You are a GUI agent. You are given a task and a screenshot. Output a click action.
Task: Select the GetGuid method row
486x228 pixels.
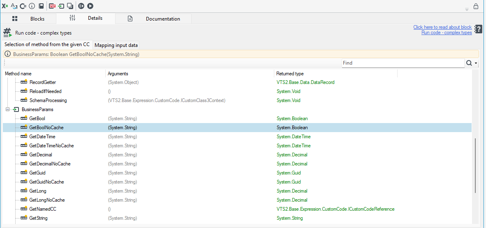[237, 173]
